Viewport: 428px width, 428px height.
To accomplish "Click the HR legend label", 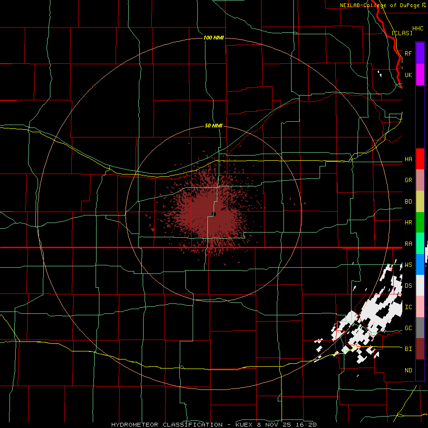I will [408, 223].
